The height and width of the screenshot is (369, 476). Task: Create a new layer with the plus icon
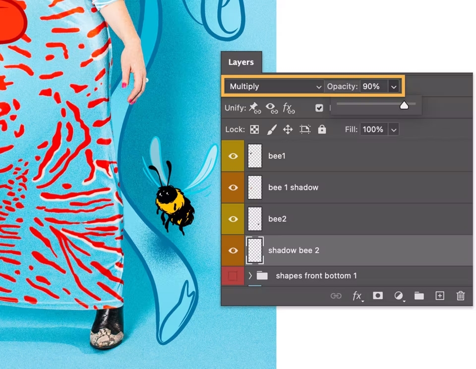tap(439, 296)
